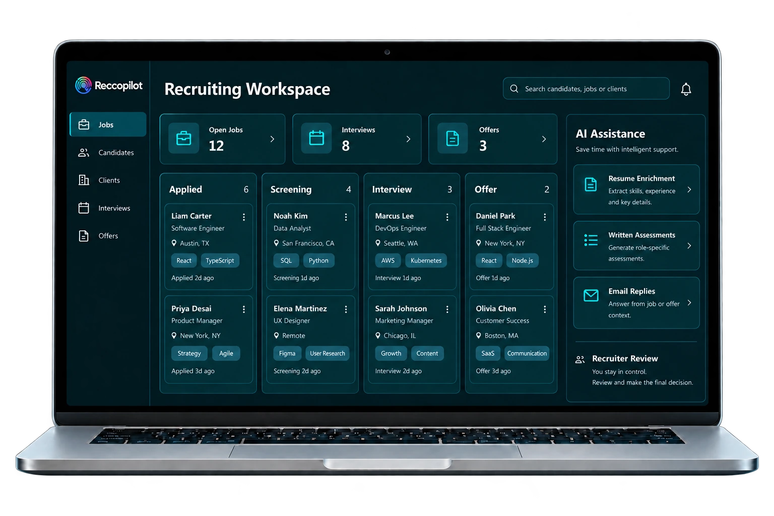Click the search magnifier icon

pos(514,89)
